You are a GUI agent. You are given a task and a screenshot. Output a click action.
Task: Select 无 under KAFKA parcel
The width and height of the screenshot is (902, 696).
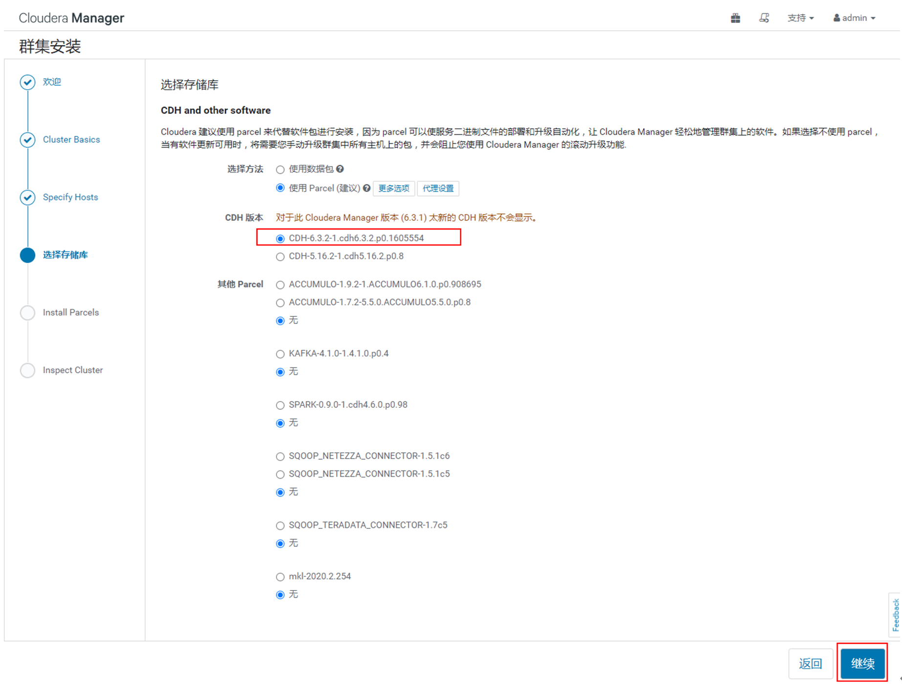(x=280, y=372)
